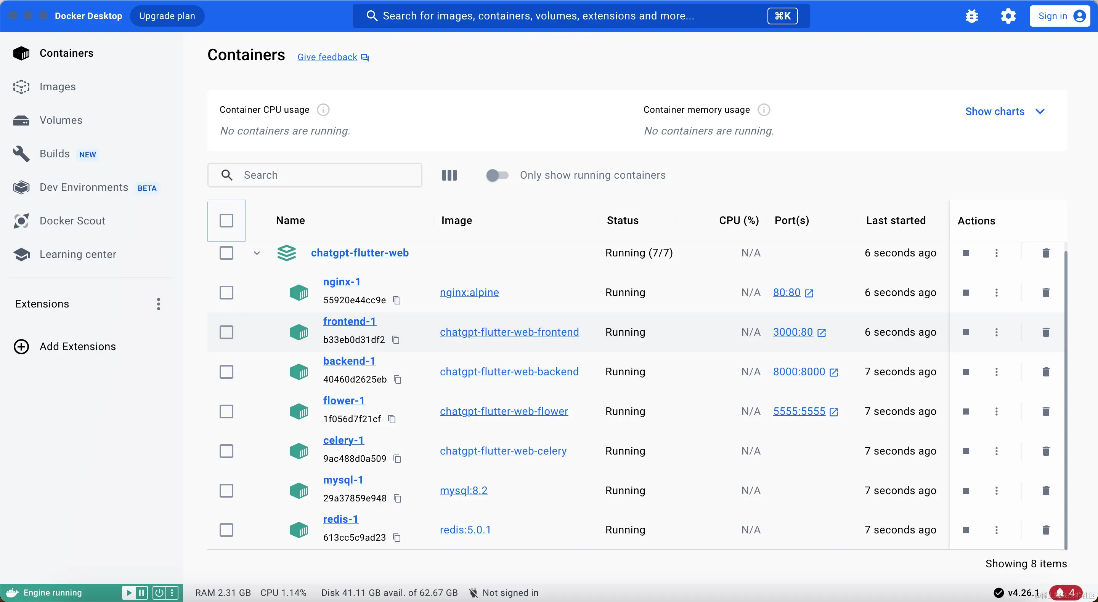Check the flower-1 row checkbox
The width and height of the screenshot is (1098, 602).
pyautogui.click(x=226, y=411)
